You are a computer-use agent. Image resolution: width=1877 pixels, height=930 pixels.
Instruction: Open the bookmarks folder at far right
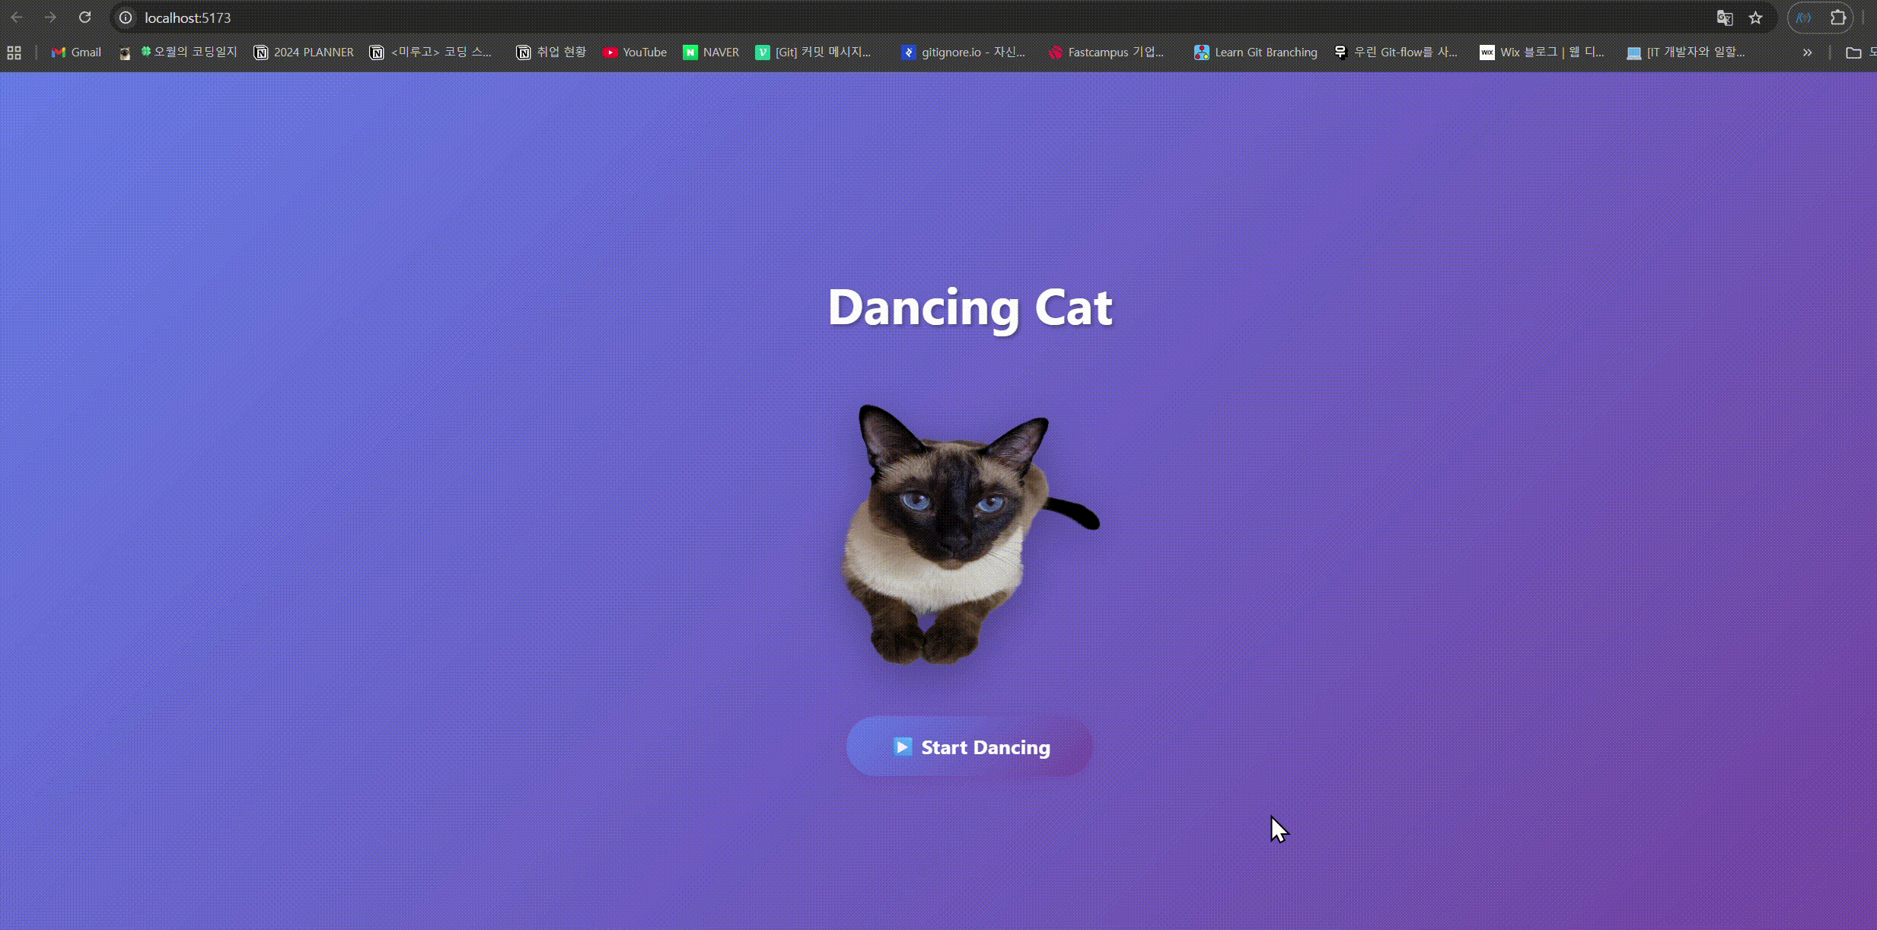(1854, 53)
